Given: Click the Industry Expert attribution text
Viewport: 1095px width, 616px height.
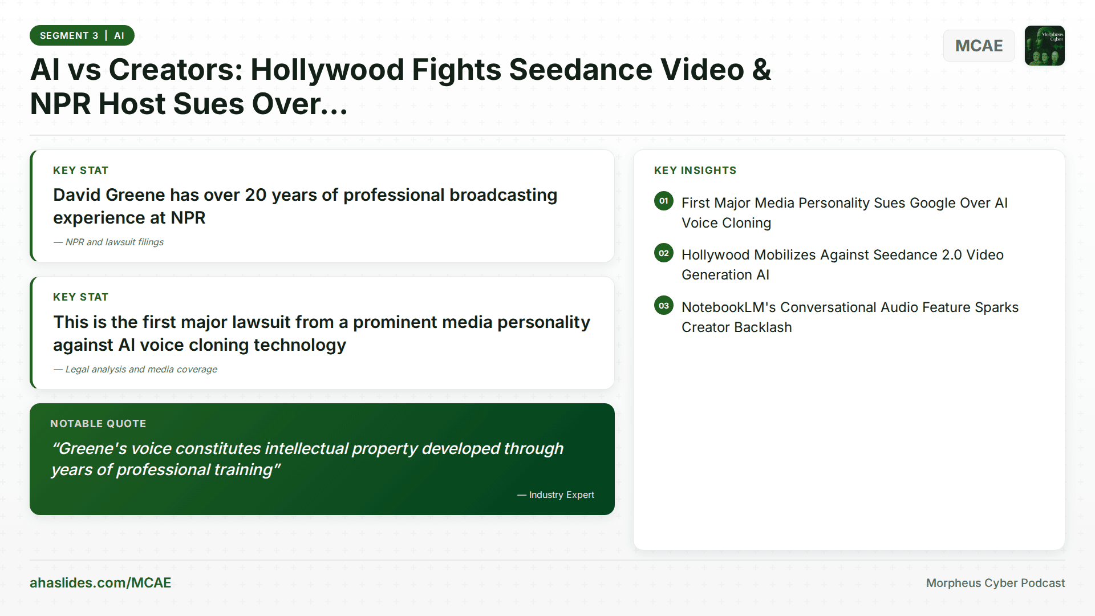Looking at the screenshot, I should pos(556,495).
